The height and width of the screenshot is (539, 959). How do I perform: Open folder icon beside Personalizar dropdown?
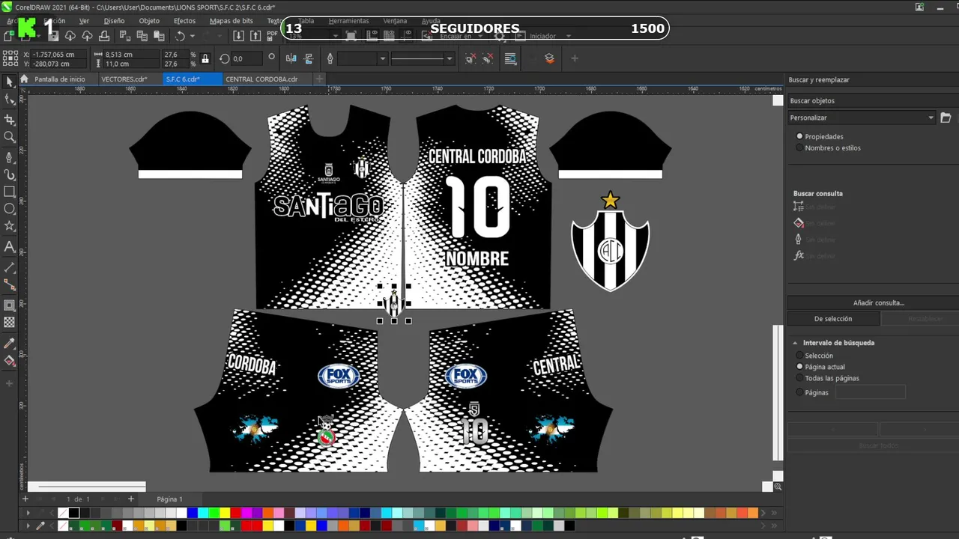946,118
